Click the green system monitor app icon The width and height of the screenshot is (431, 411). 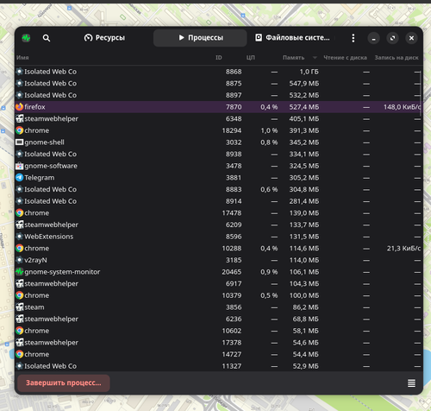point(26,38)
